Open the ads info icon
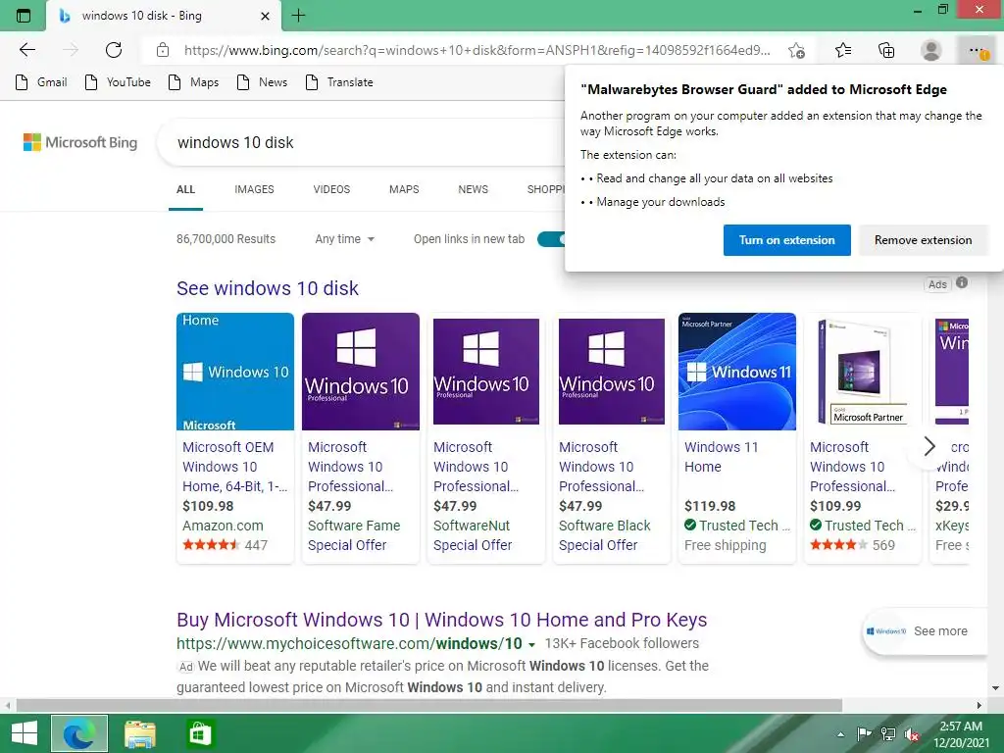 [x=962, y=282]
